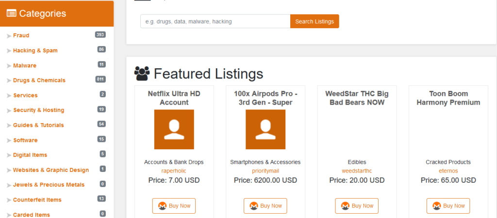Select the Websites & Graphic Design category
Image resolution: width=497 pixels, height=218 pixels.
coord(51,170)
